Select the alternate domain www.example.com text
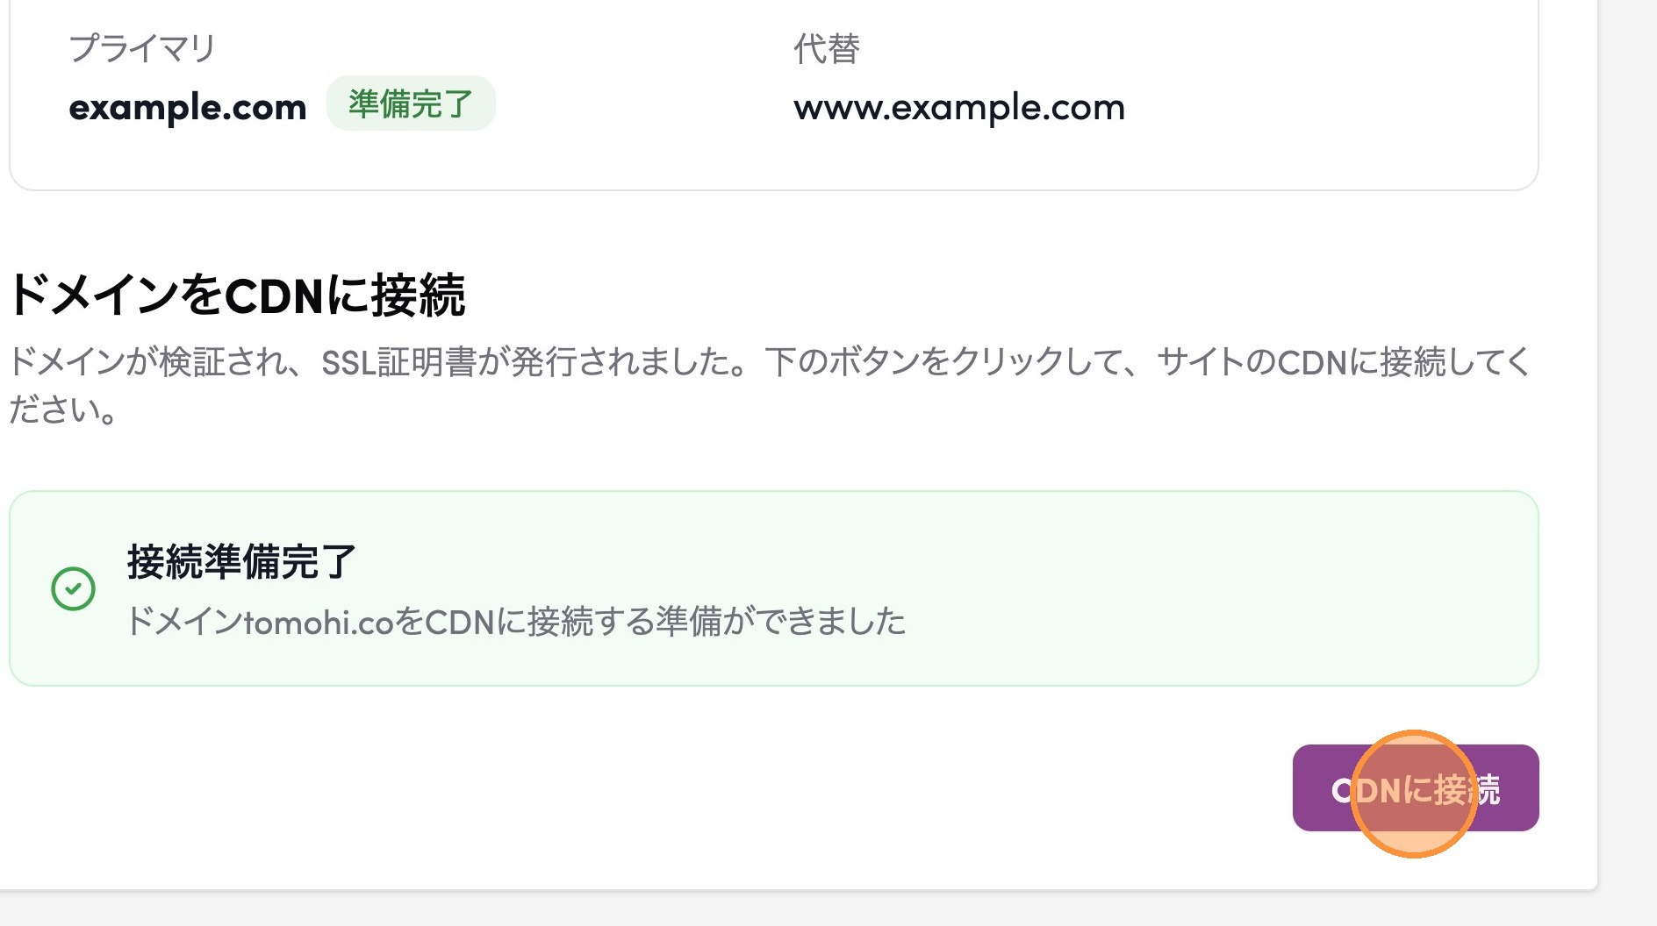The width and height of the screenshot is (1657, 926). (x=958, y=107)
